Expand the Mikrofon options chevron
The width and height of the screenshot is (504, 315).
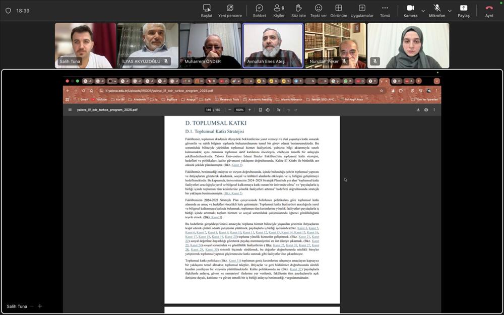tap(450, 11)
